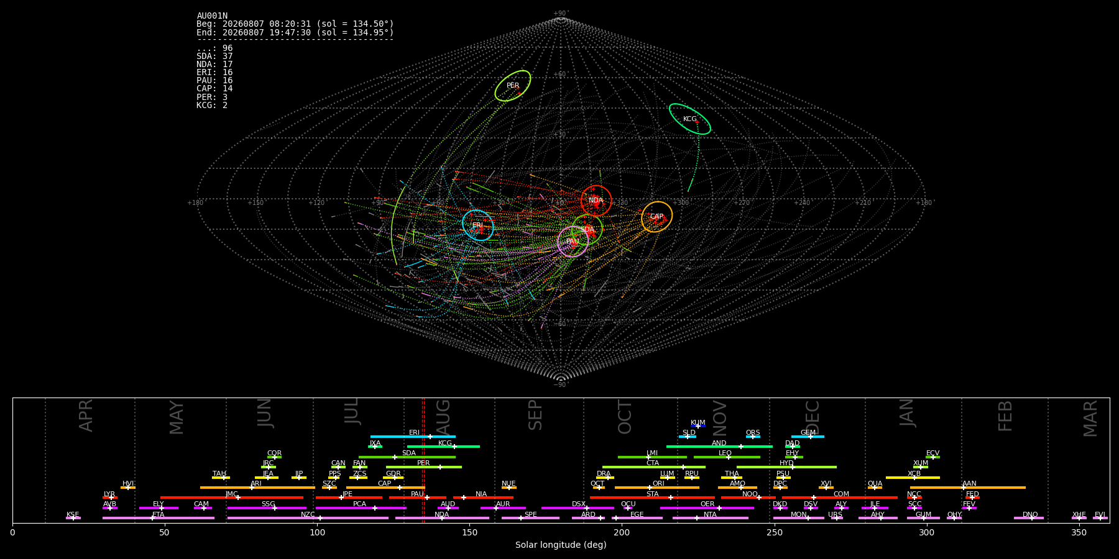
Task: Click the AUG month label
Action: (443, 416)
